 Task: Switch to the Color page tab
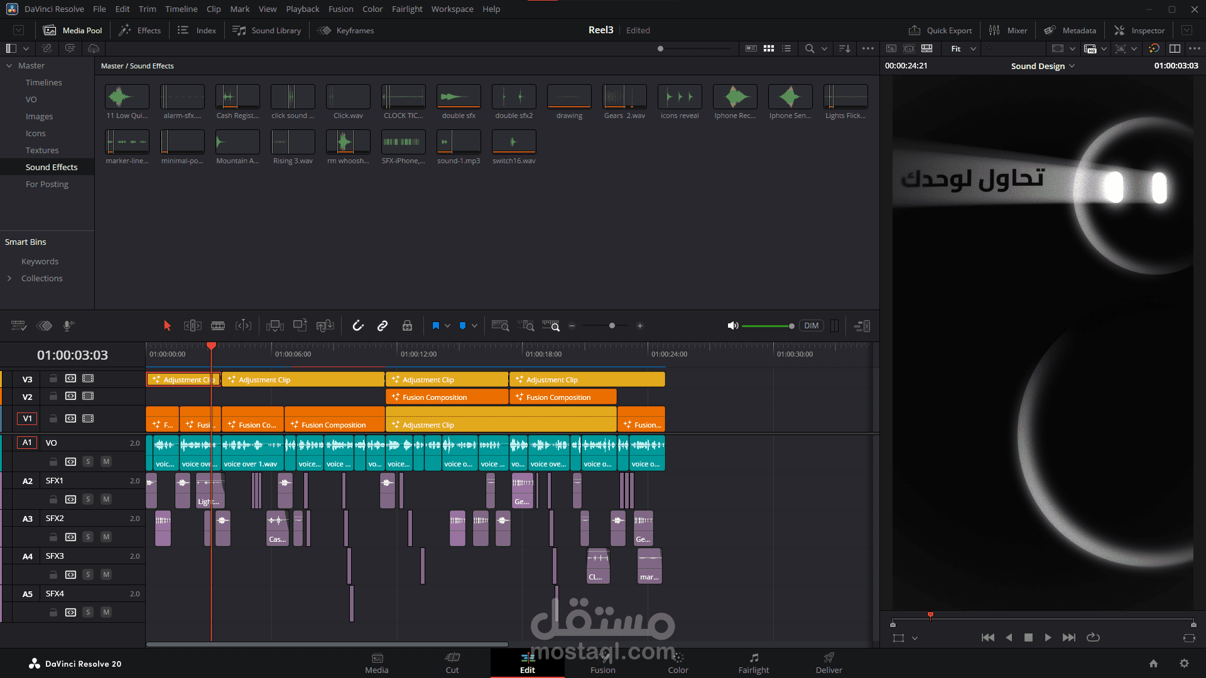tap(678, 663)
